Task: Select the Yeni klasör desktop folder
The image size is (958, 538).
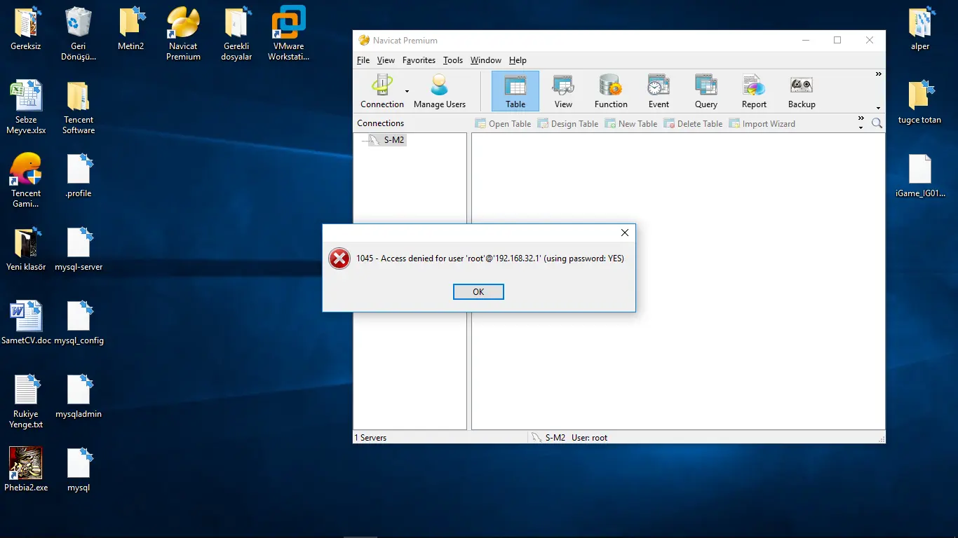Action: tap(26, 249)
